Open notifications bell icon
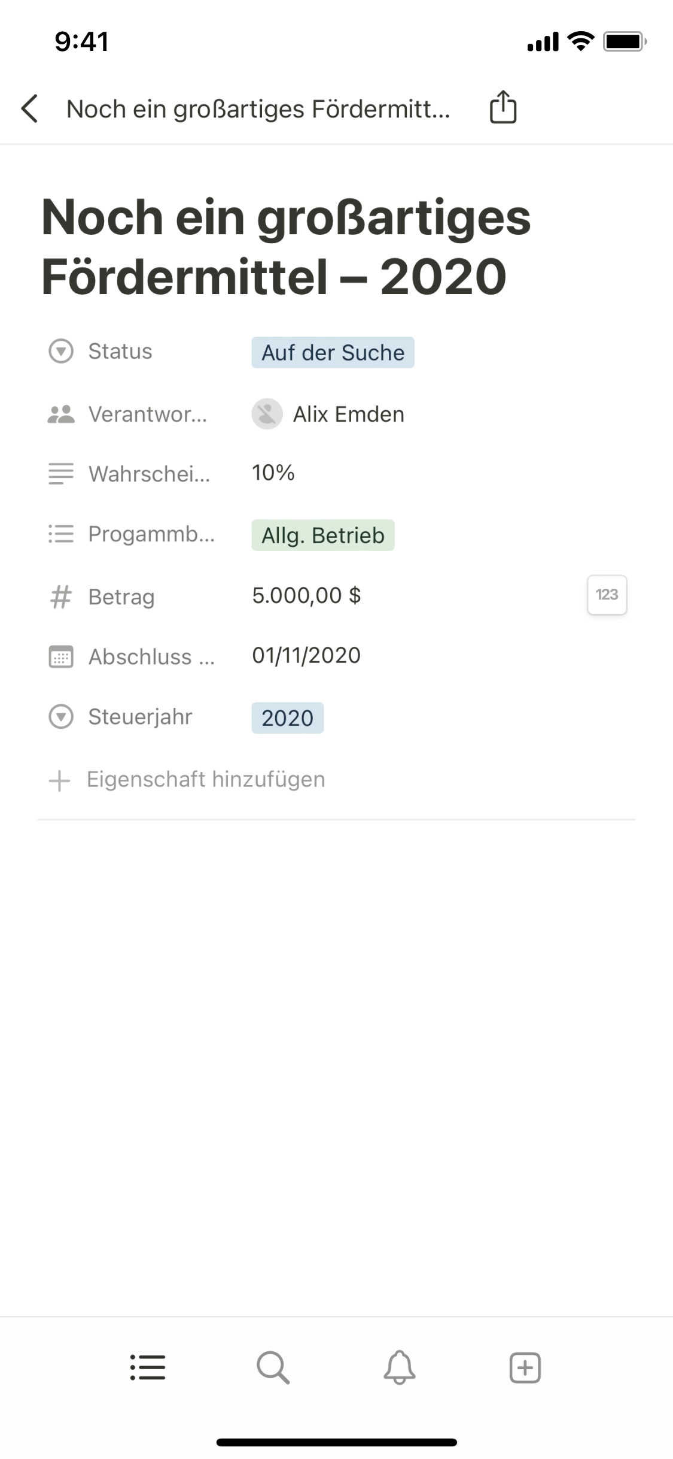 click(x=399, y=1368)
